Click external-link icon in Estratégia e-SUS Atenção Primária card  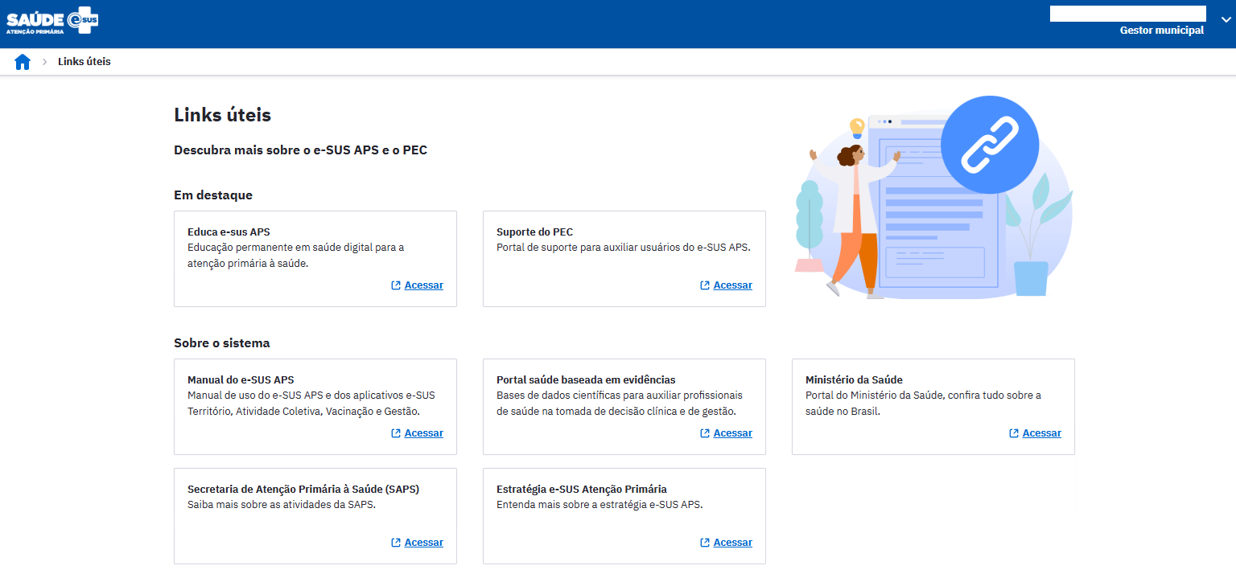(705, 543)
